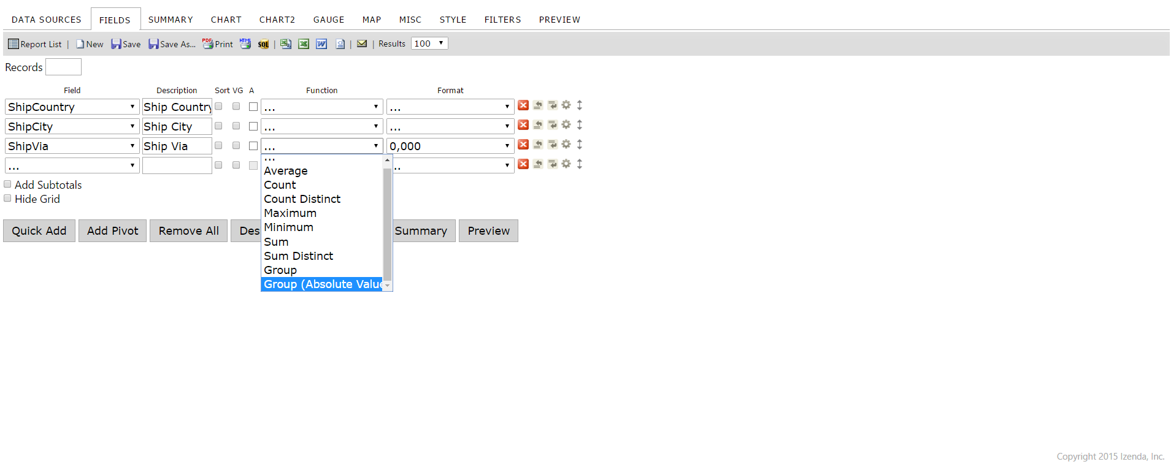Click the Remove All button

tap(189, 231)
